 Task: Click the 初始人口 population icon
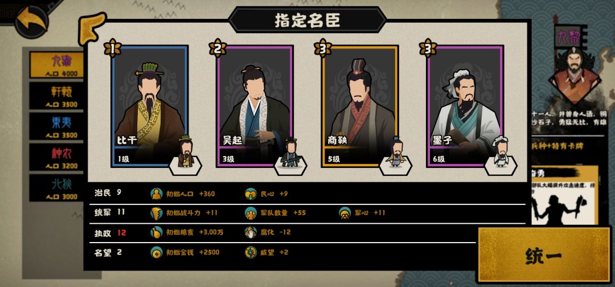(157, 194)
